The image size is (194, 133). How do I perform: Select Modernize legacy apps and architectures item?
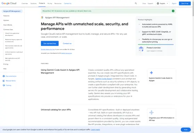(x=14, y=40)
